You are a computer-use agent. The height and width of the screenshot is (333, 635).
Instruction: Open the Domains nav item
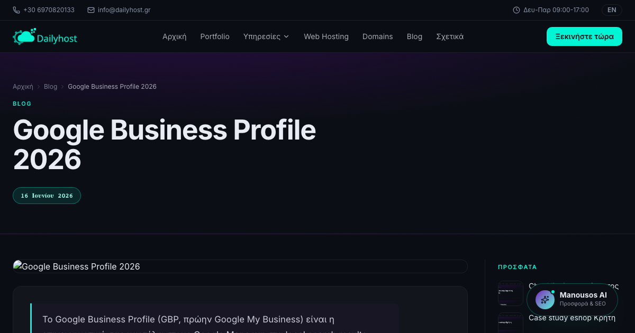[378, 36]
